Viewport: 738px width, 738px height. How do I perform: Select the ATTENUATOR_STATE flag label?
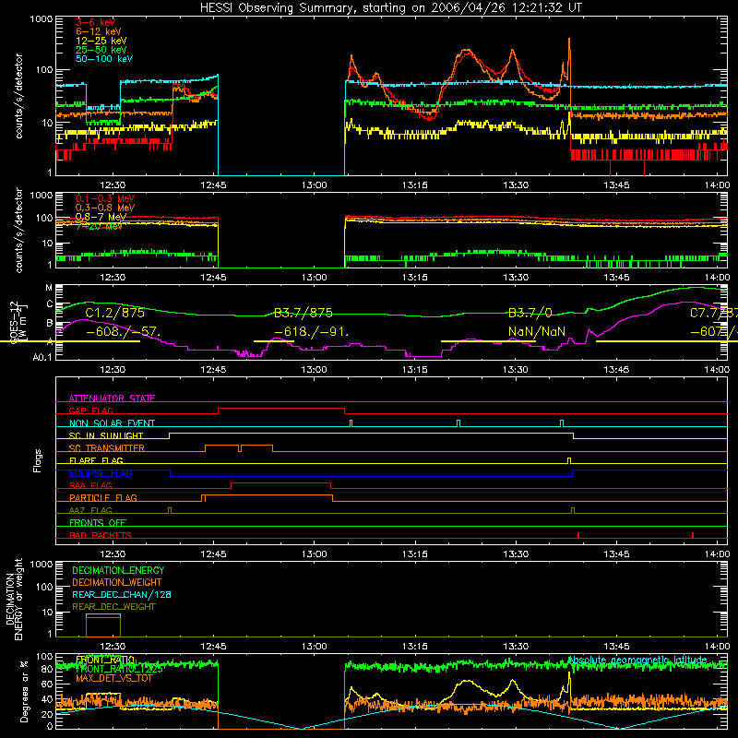click(112, 399)
